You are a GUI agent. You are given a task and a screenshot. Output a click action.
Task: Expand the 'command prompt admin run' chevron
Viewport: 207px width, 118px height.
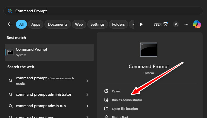click(x=87, y=106)
